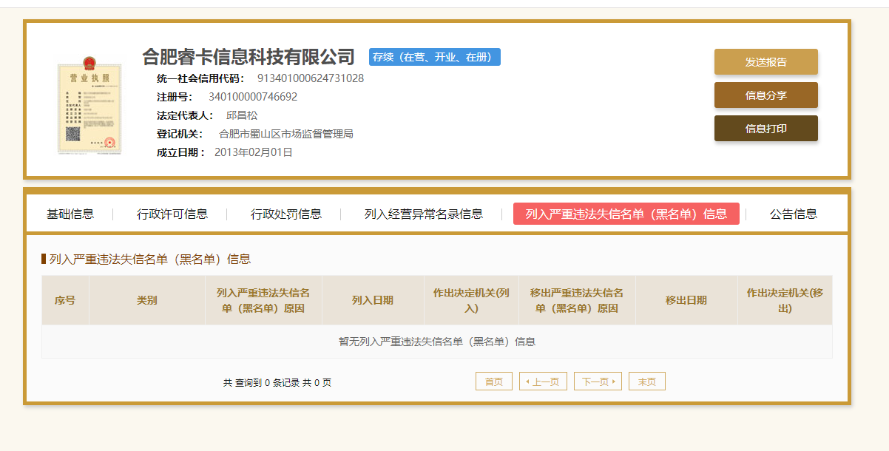The image size is (889, 451).
Task: Click the 信息打印 button
Action: click(765, 129)
